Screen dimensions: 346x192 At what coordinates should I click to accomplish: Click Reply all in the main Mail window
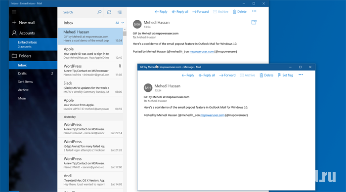(x=180, y=12)
